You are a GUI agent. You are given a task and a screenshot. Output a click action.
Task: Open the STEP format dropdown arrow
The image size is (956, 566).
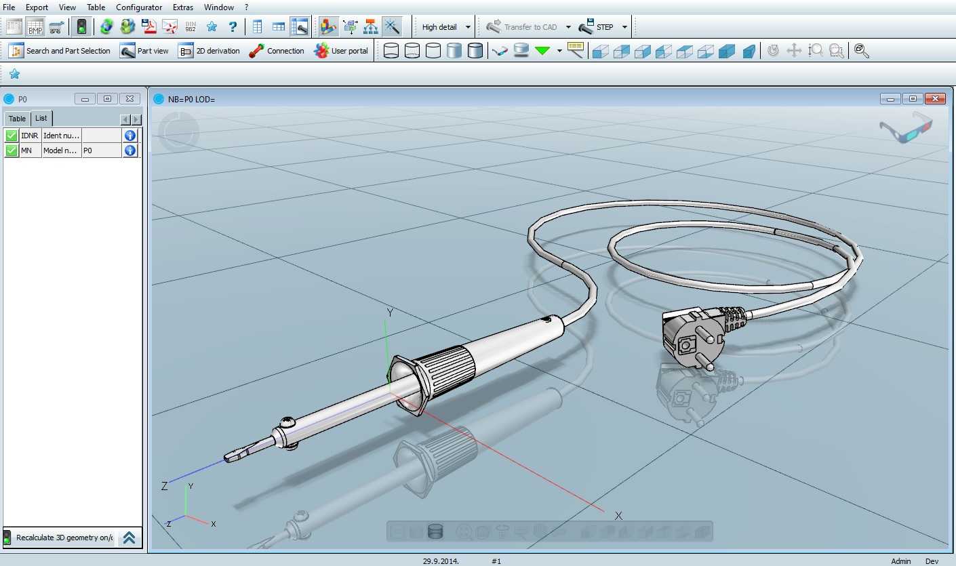pos(624,27)
